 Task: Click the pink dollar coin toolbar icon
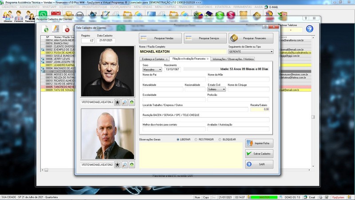[231, 15]
